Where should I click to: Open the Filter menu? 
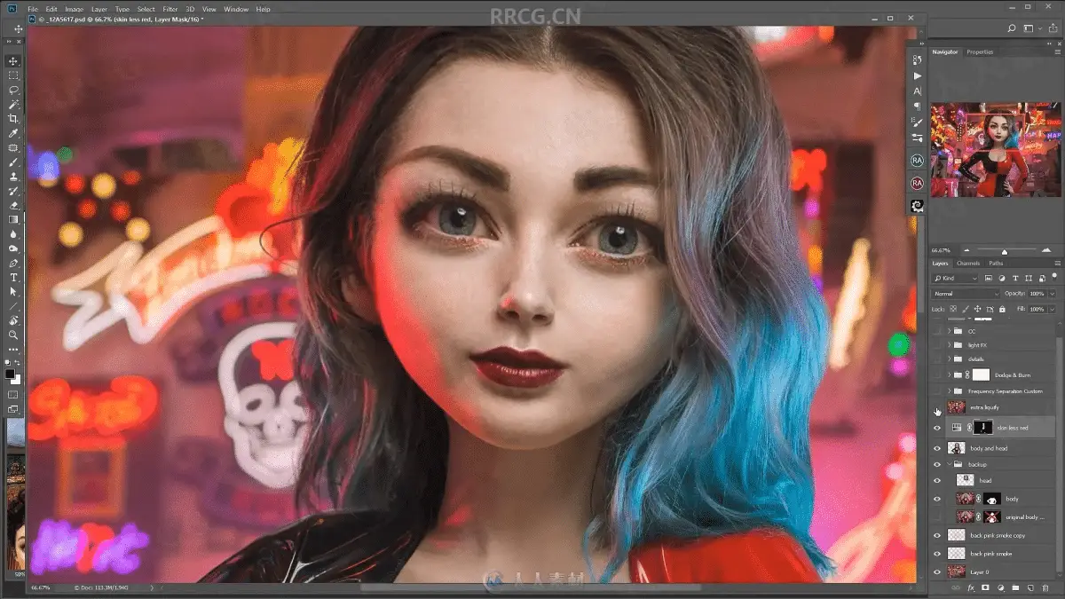[170, 9]
